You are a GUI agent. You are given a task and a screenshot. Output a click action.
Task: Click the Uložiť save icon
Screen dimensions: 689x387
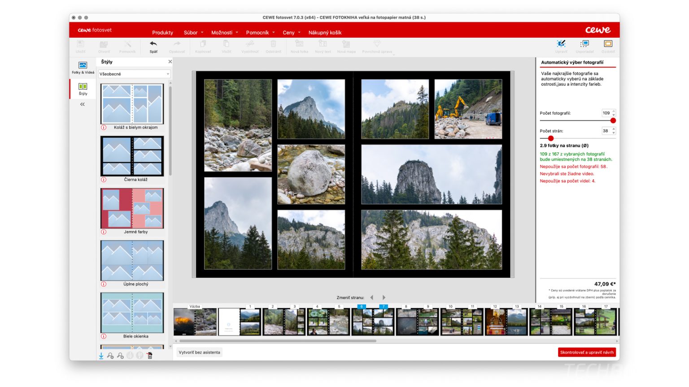pyautogui.click(x=81, y=44)
